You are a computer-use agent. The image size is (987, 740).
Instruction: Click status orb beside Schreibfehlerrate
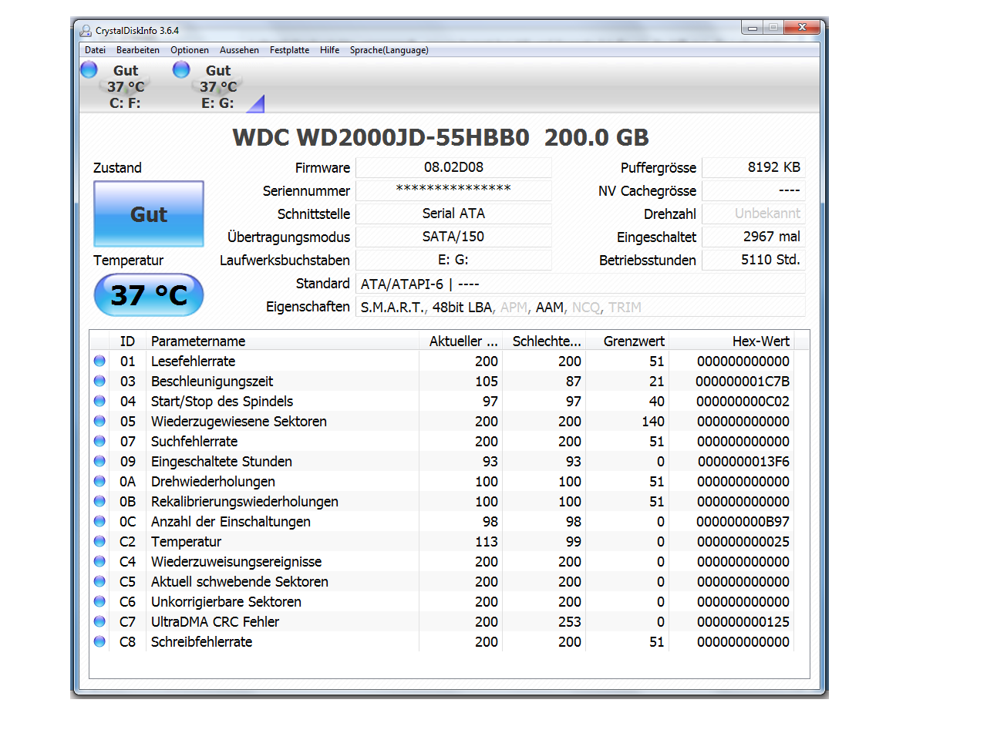[x=99, y=641]
